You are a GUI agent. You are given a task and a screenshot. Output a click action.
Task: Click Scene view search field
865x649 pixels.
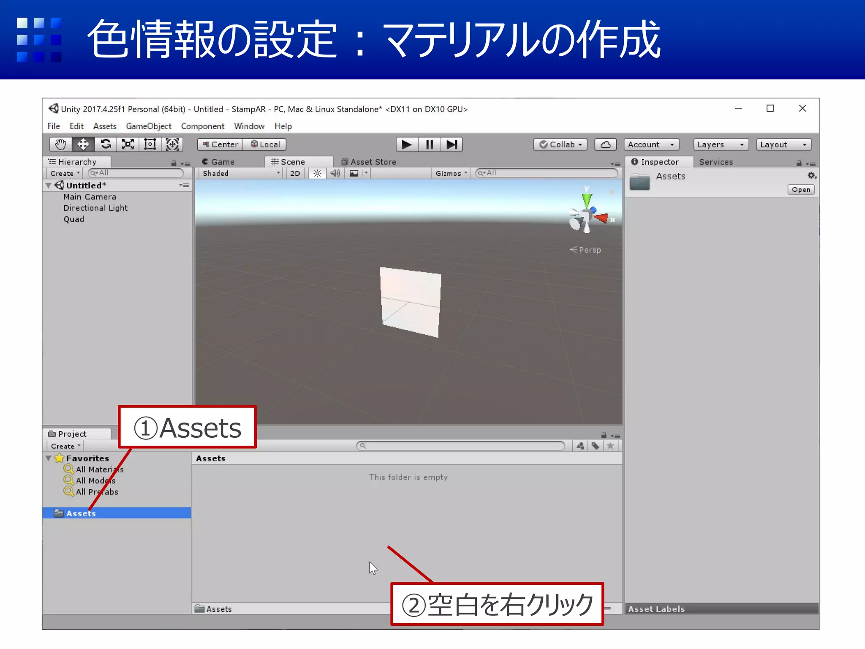pos(547,173)
